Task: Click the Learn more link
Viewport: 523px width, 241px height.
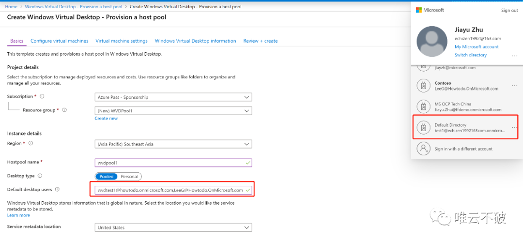Action: tap(18, 215)
